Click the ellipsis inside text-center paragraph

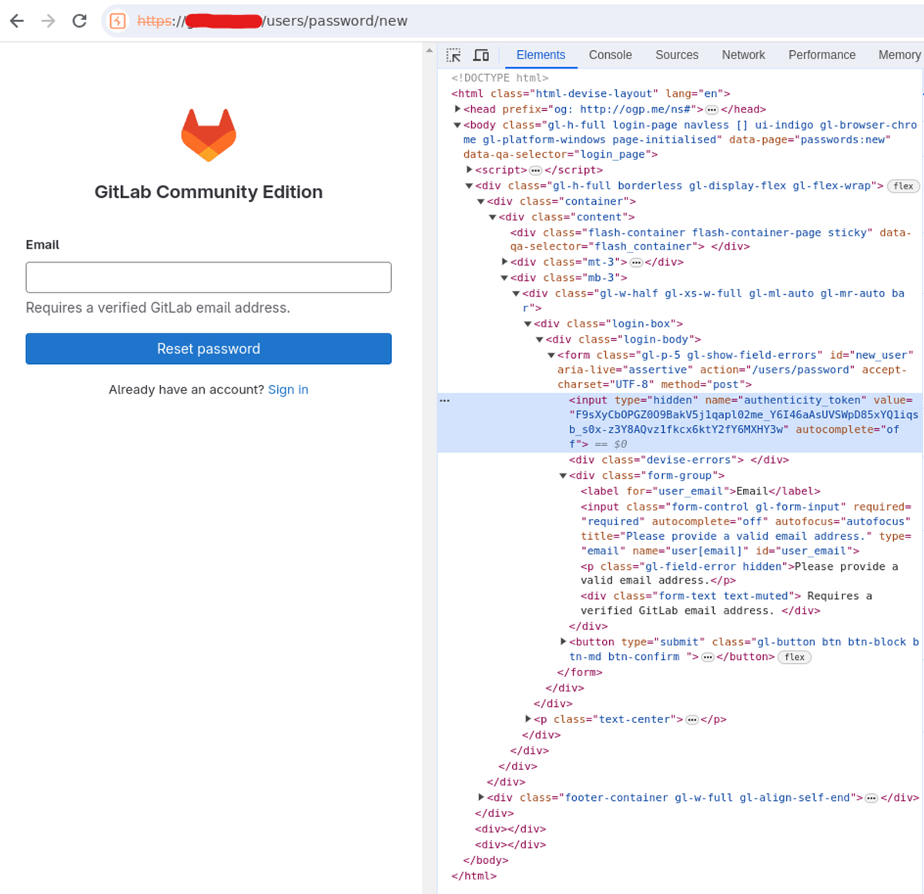click(692, 719)
